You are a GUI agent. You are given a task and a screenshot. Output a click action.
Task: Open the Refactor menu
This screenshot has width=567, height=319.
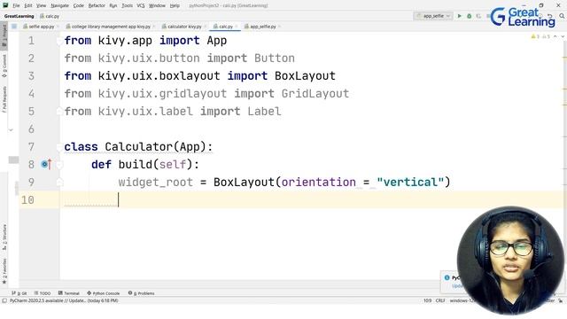pos(97,5)
